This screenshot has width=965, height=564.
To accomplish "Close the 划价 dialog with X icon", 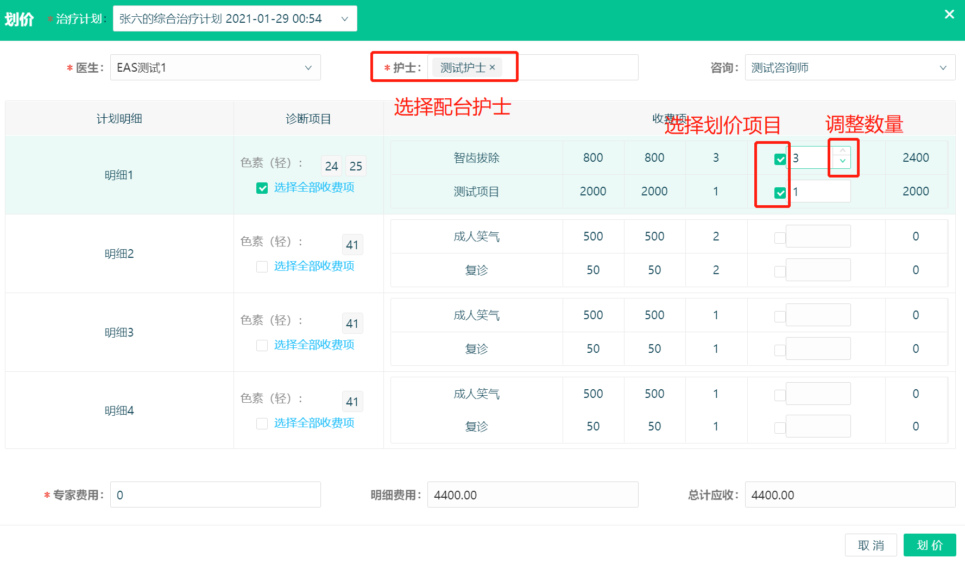I will [949, 15].
